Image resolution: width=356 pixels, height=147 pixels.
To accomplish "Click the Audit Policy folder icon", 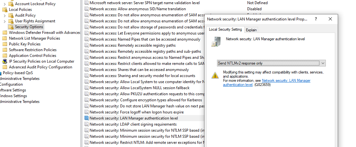I will tap(11, 15).
